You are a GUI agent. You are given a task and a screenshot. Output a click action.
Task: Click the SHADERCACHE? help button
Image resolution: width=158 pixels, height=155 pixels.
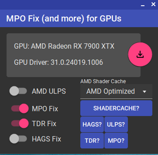(116, 108)
